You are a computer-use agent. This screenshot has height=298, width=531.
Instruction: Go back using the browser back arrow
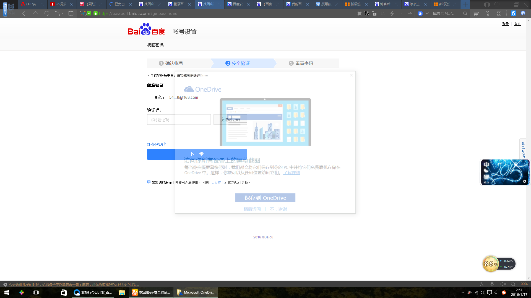click(x=24, y=14)
